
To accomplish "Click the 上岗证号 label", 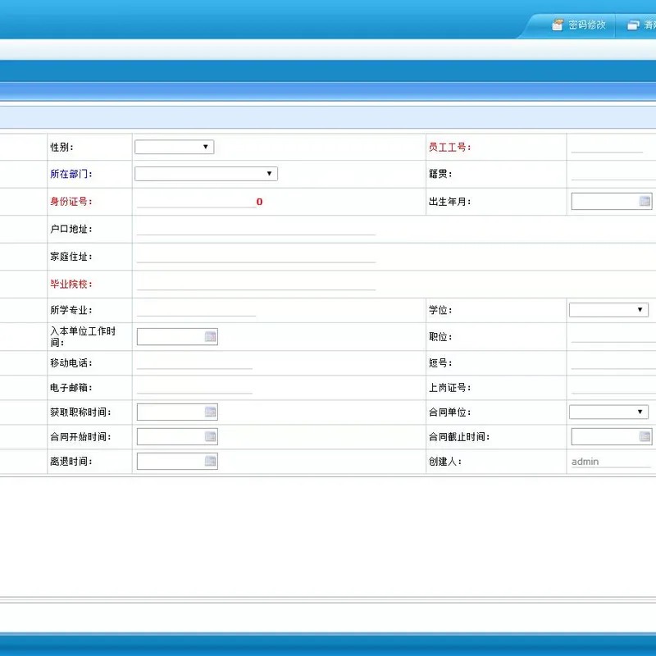I will 449,387.
